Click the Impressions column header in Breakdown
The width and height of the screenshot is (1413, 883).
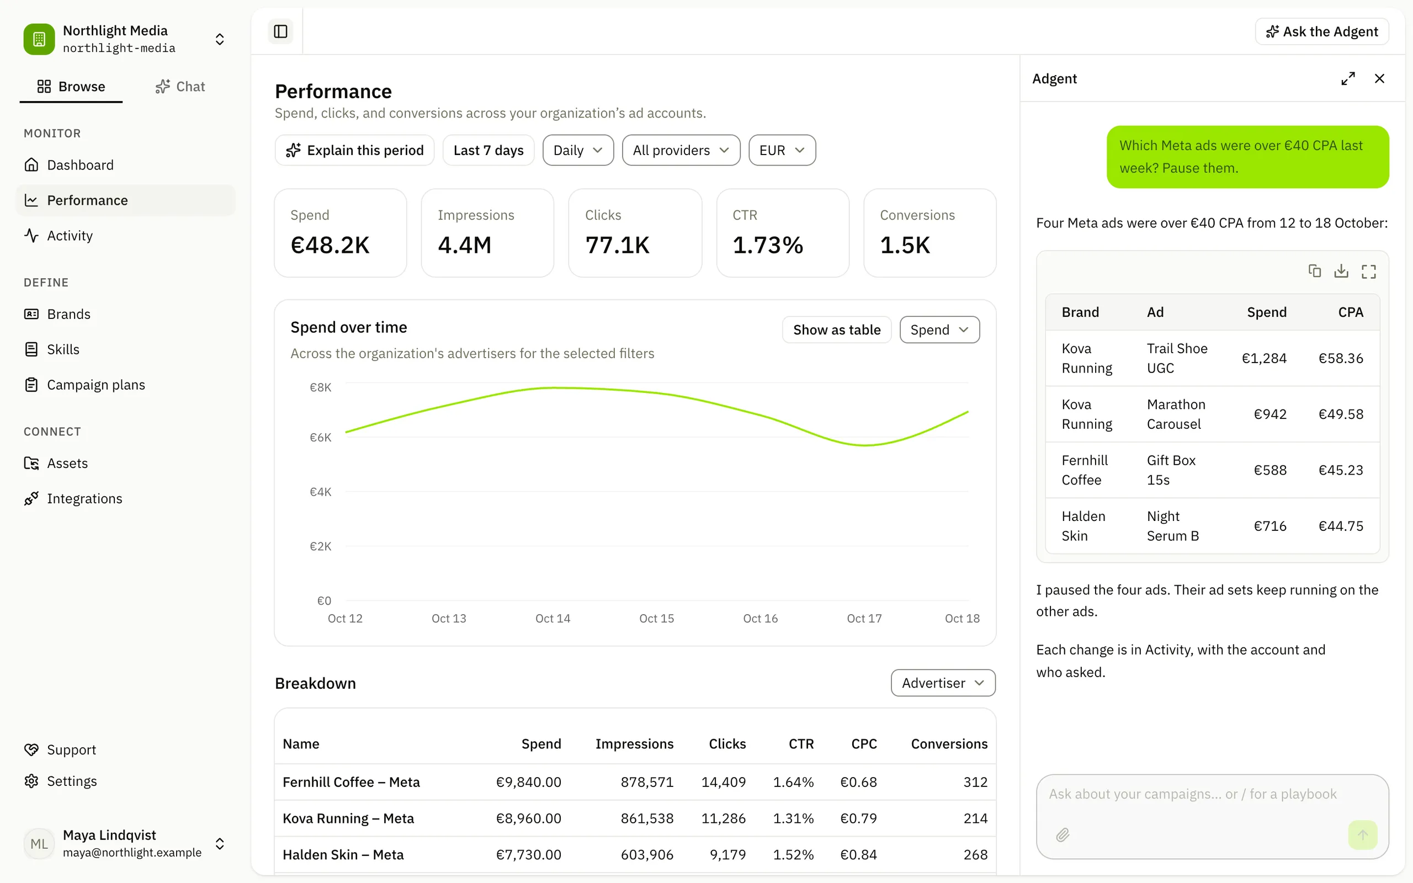(x=634, y=744)
